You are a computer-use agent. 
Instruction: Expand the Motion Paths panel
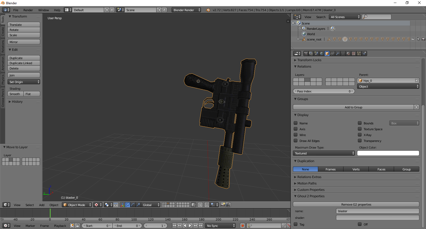point(307,183)
